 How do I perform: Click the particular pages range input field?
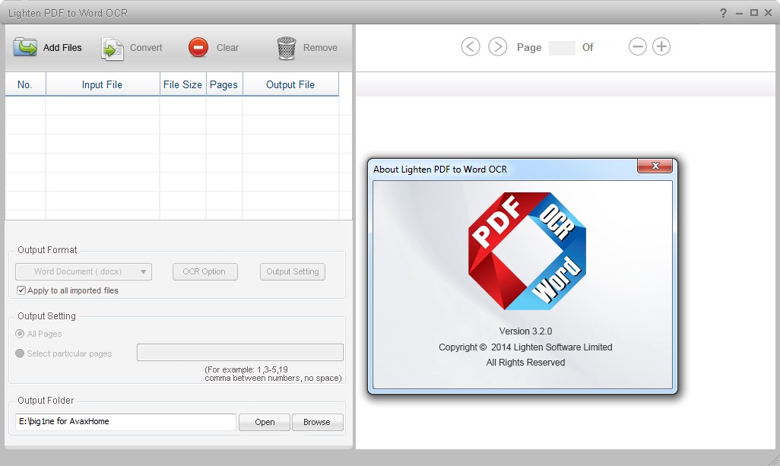(240, 352)
